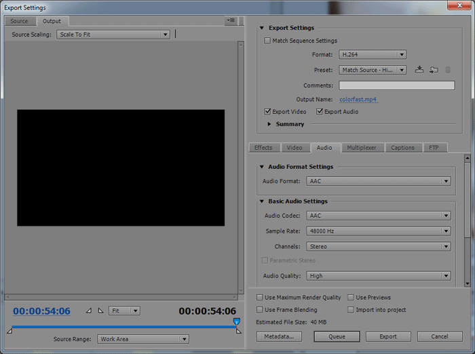475x354 pixels.
Task: Open the Audio Format dropdown
Action: coord(379,181)
